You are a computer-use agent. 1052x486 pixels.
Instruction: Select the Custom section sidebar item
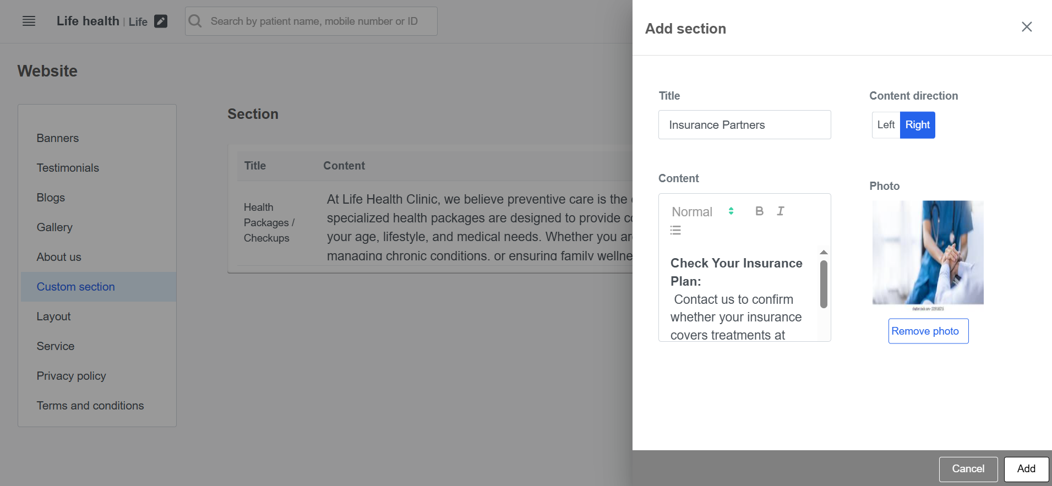pos(75,286)
